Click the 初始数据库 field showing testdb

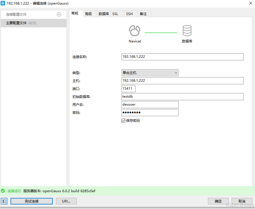point(183,97)
